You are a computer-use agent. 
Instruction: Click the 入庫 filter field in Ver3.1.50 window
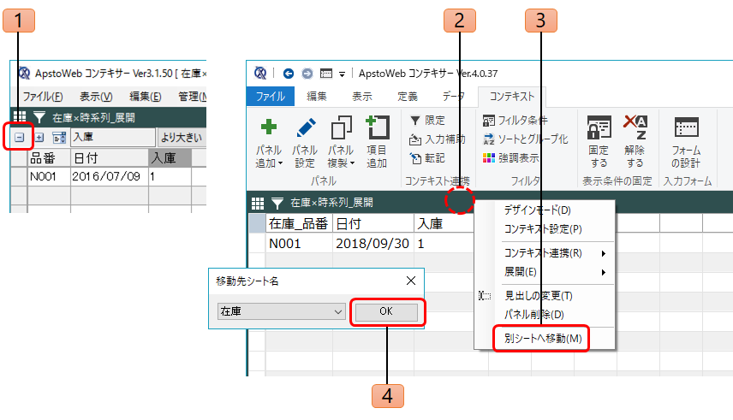(x=113, y=138)
